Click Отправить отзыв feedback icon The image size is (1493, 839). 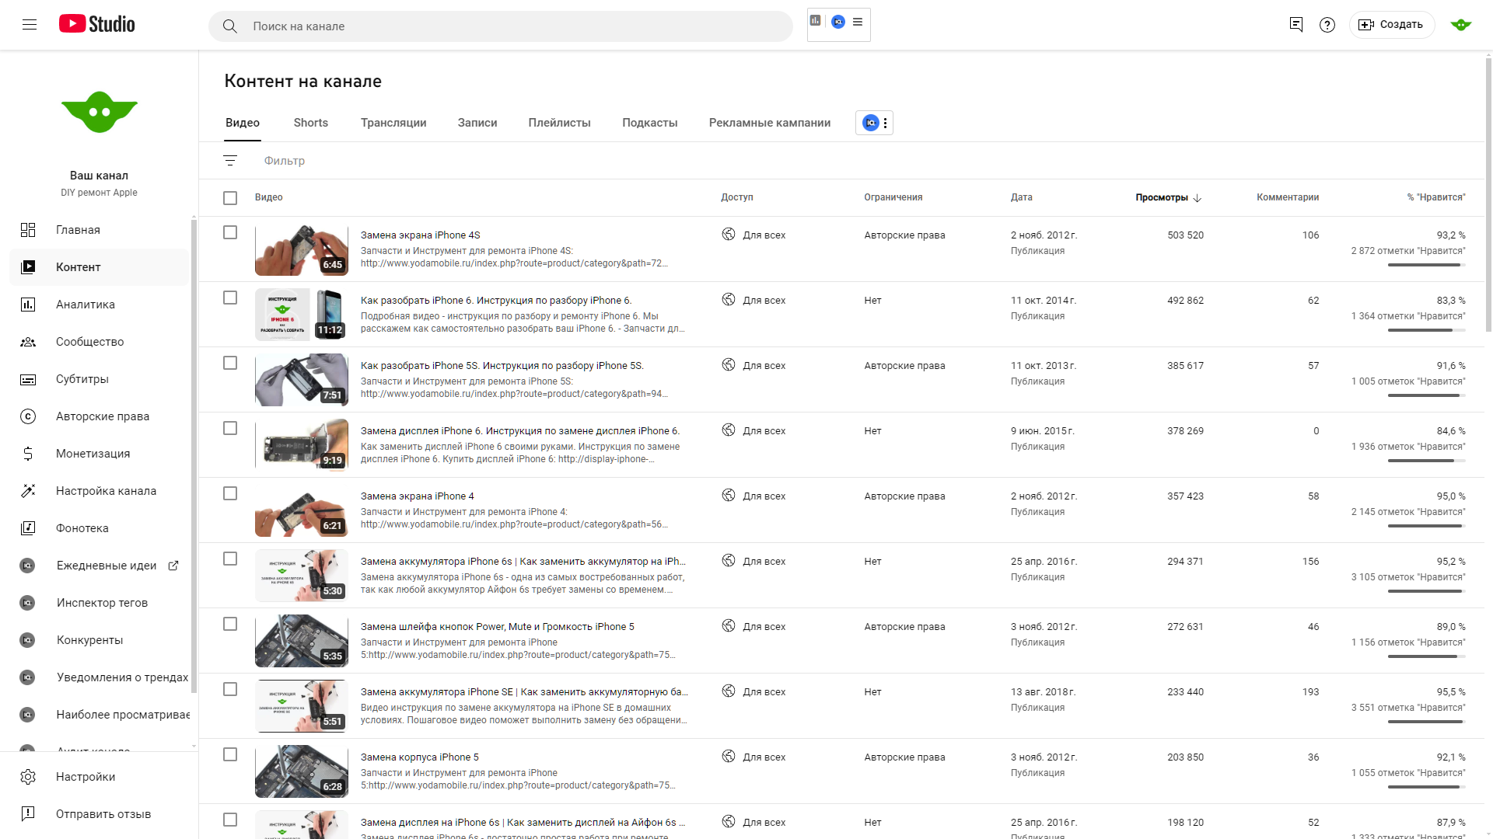(28, 814)
